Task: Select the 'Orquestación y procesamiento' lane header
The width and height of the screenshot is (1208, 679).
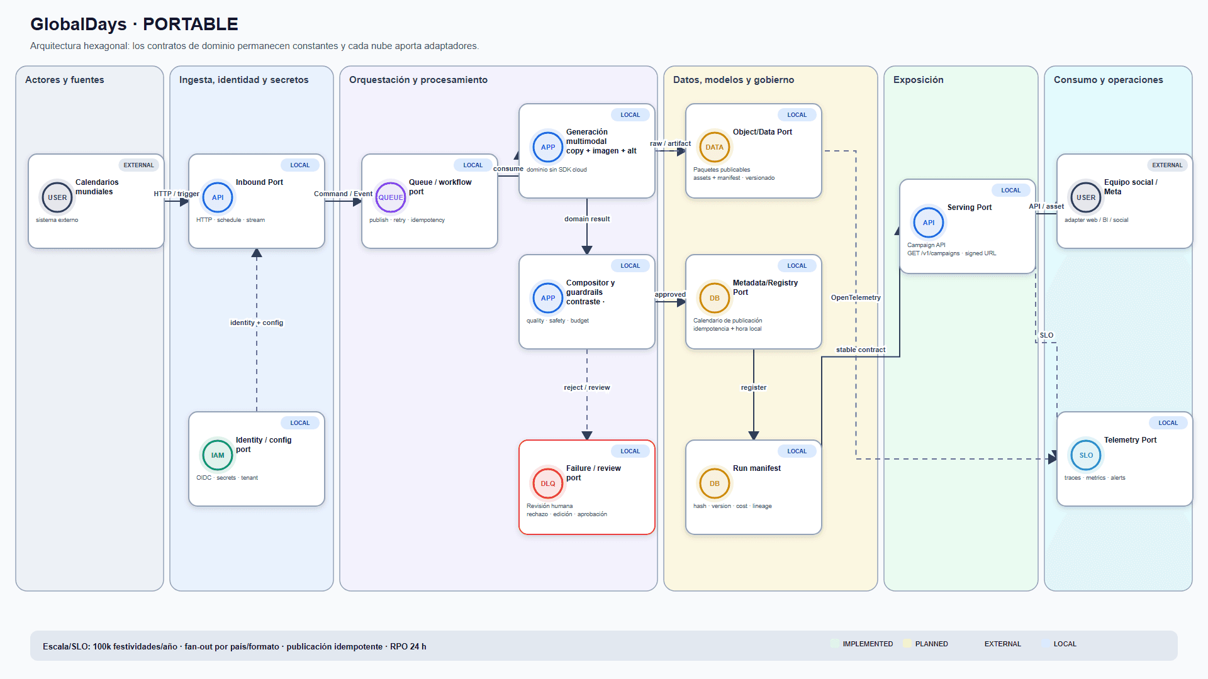Action: coord(418,80)
